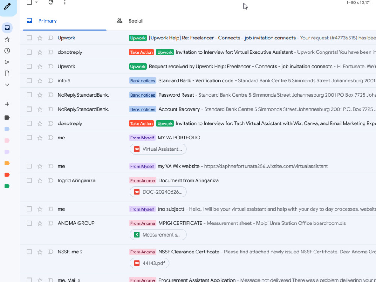Click From Anoma label on MPIGI CERTIFICATE
376x282 pixels.
[143, 223]
